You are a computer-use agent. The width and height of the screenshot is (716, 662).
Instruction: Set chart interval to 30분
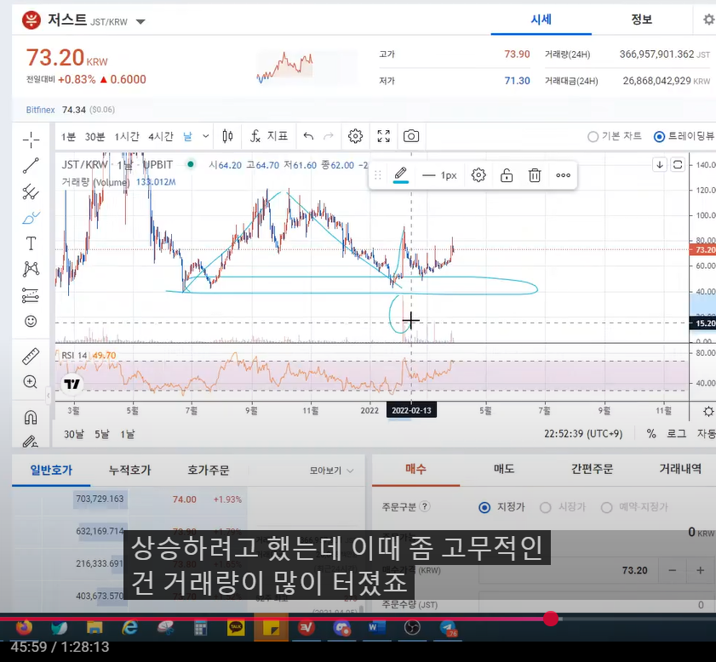(95, 136)
